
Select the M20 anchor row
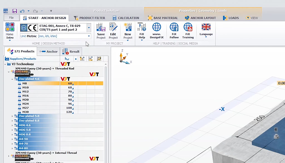click(60, 100)
